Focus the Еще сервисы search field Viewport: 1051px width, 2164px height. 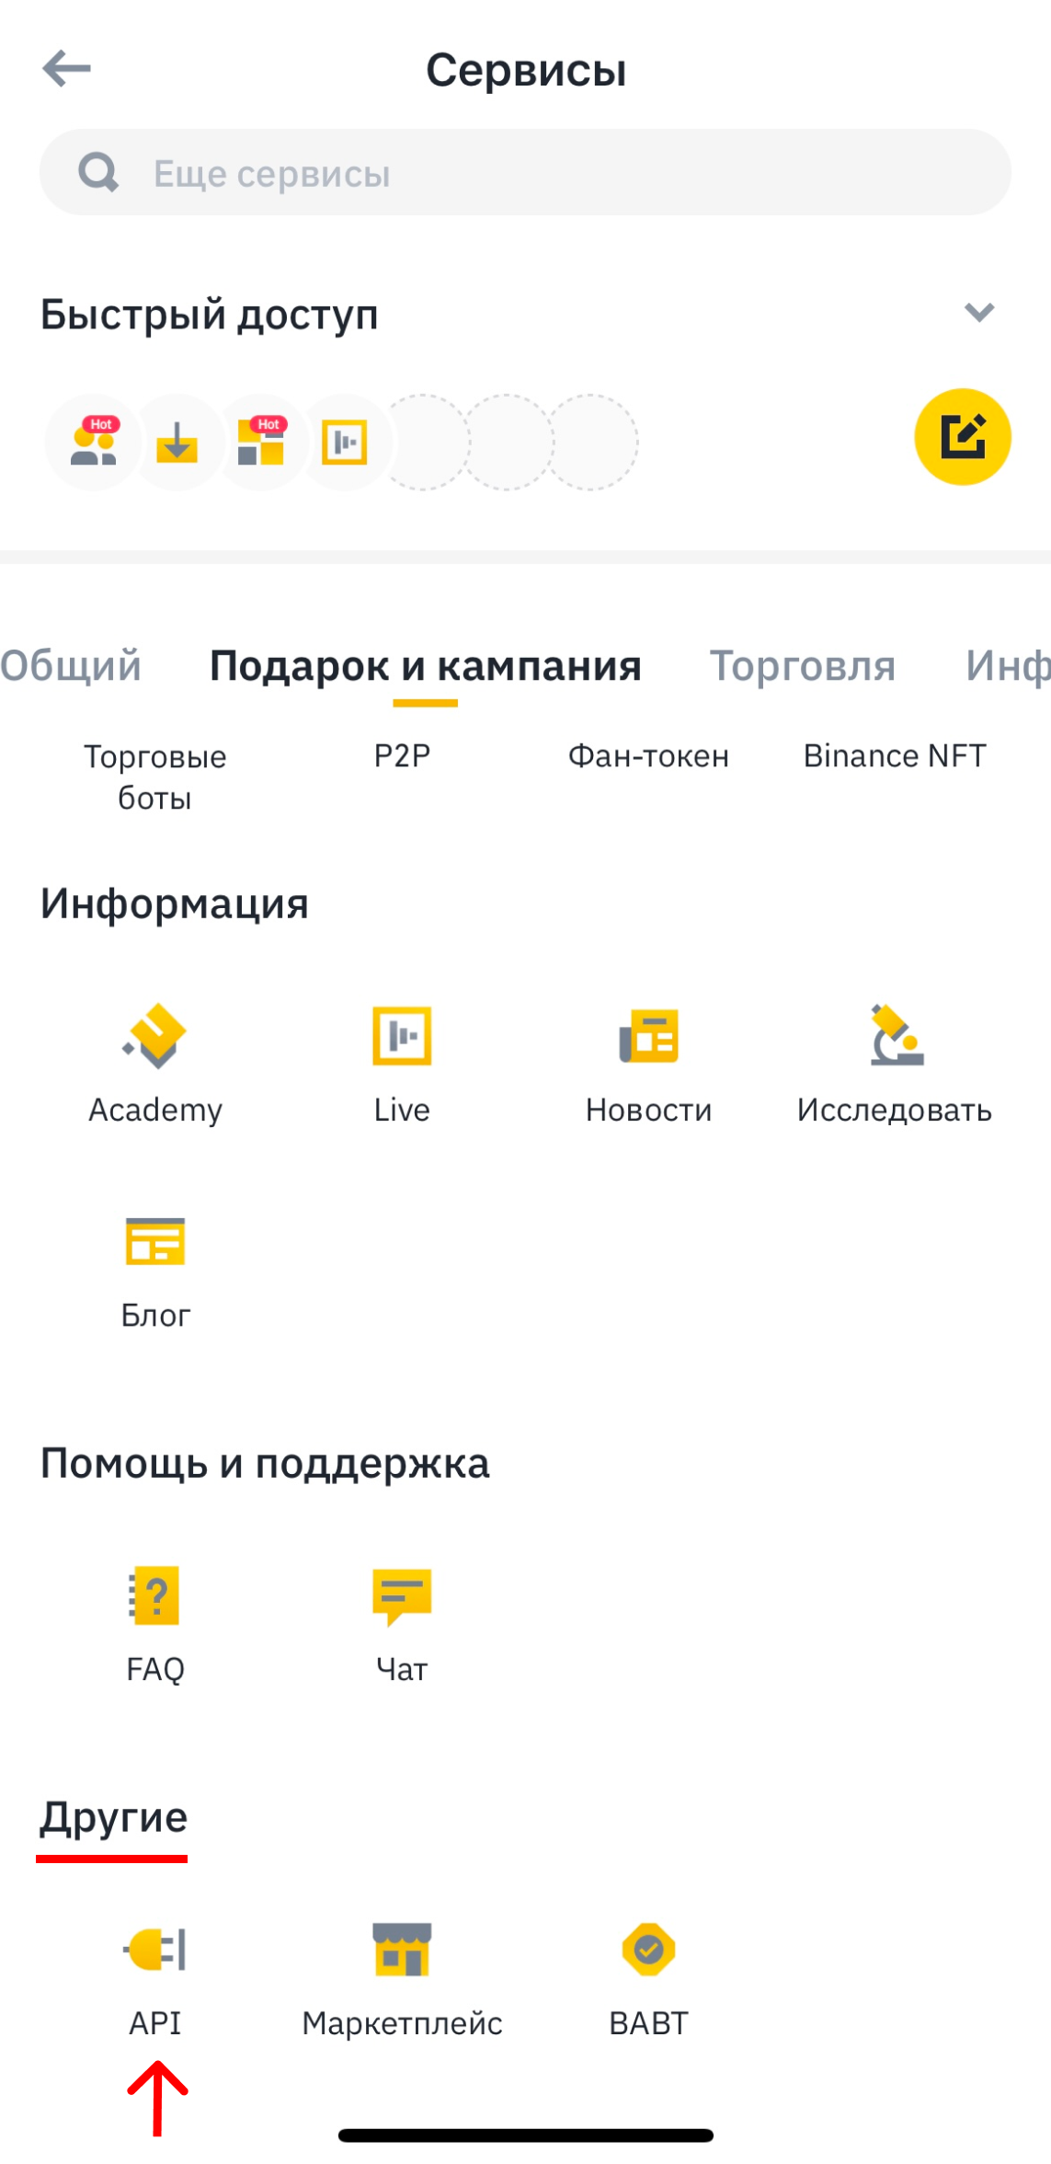[x=525, y=173]
